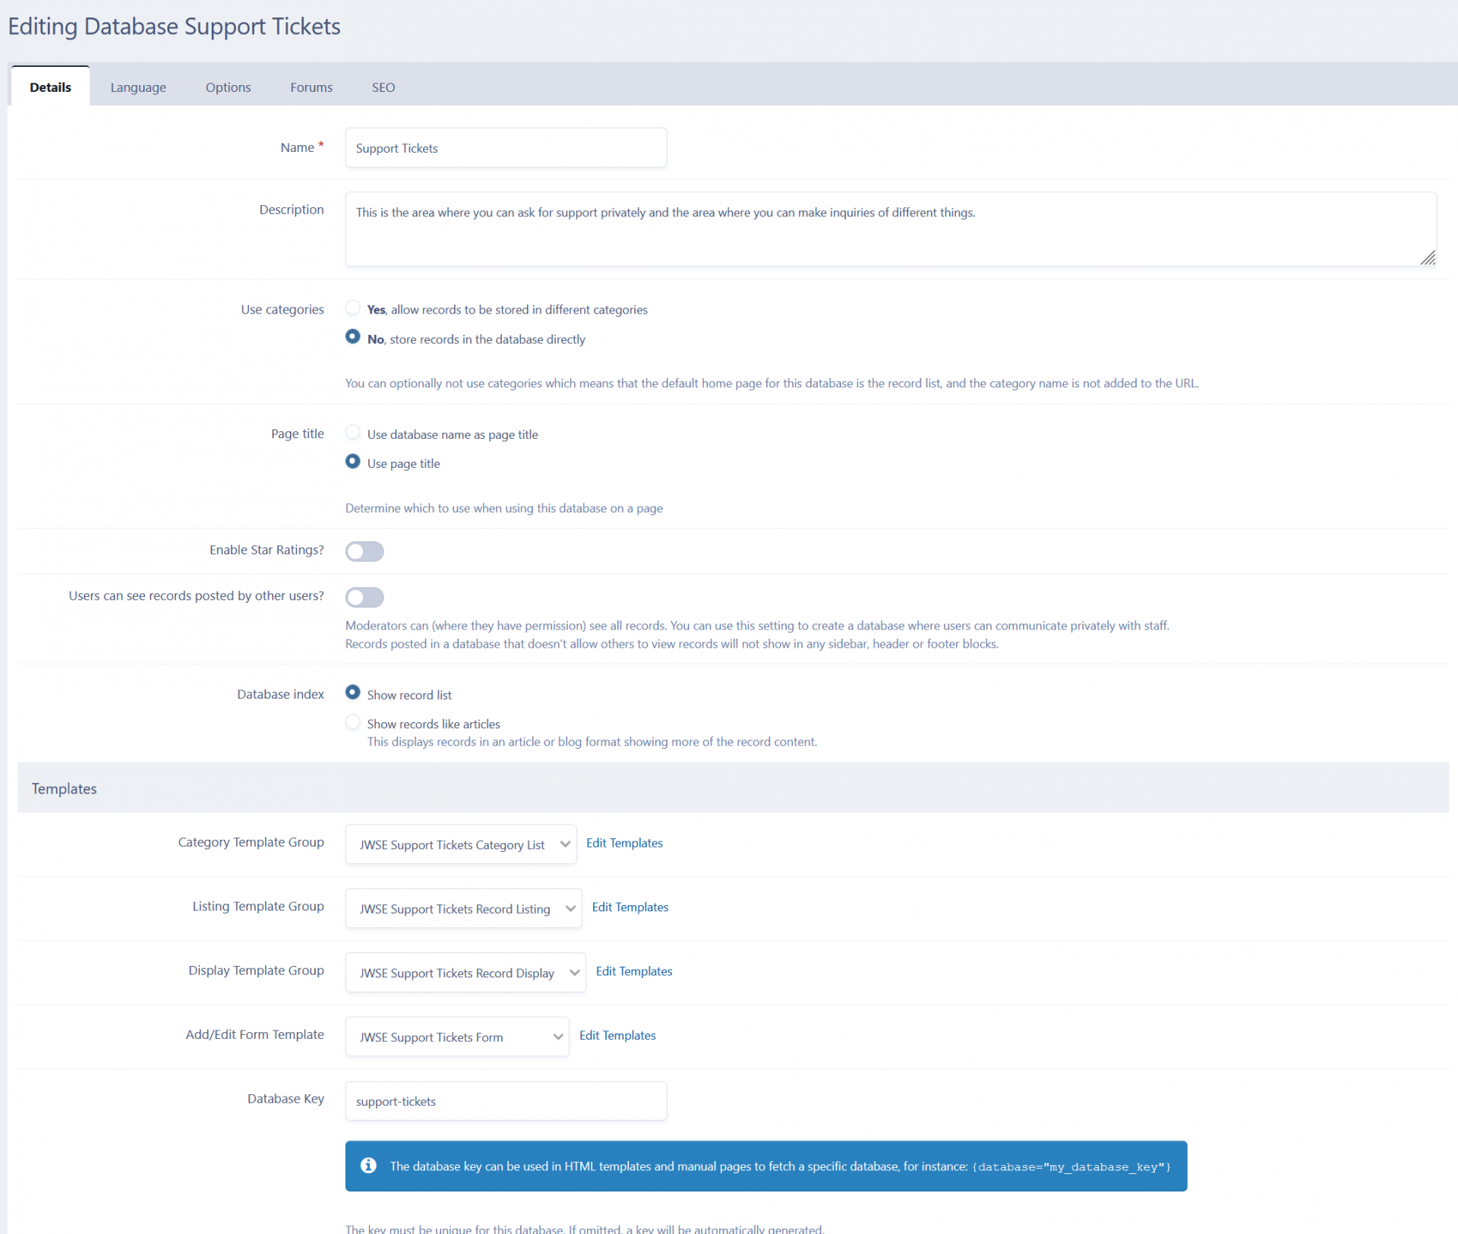Open the SEO tab
This screenshot has width=1458, height=1234.
[x=383, y=87]
